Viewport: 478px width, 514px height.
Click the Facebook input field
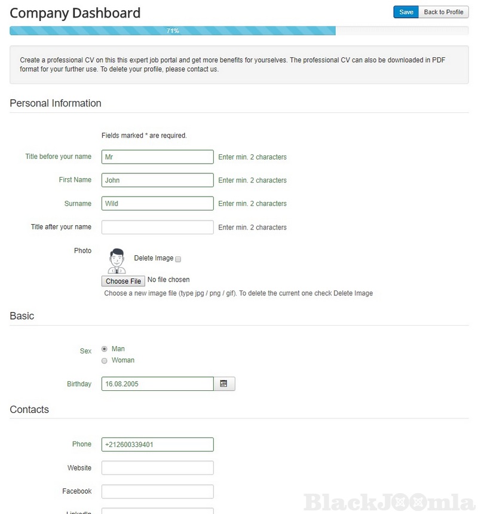click(x=157, y=491)
